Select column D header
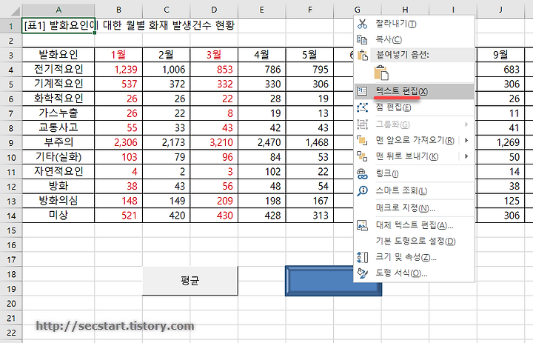This screenshot has width=533, height=343. click(x=214, y=10)
